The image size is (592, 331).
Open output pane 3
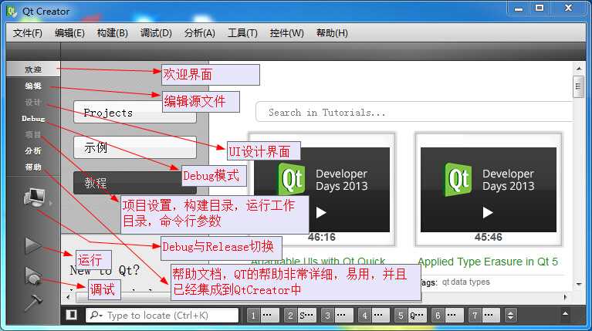tap(337, 315)
